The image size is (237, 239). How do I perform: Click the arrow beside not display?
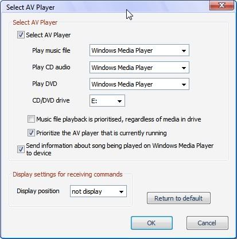coord(121,192)
